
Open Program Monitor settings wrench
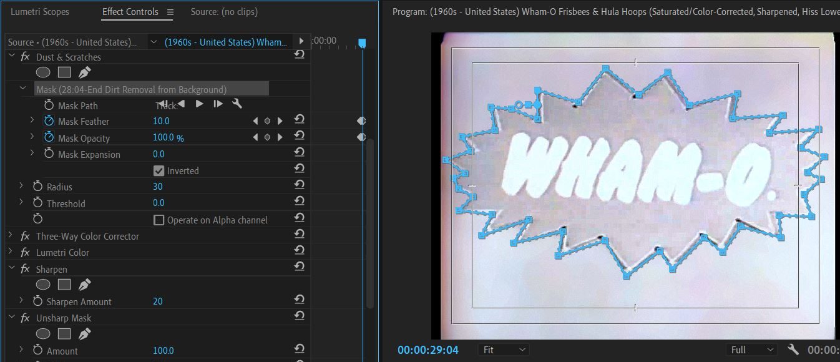[x=793, y=350]
